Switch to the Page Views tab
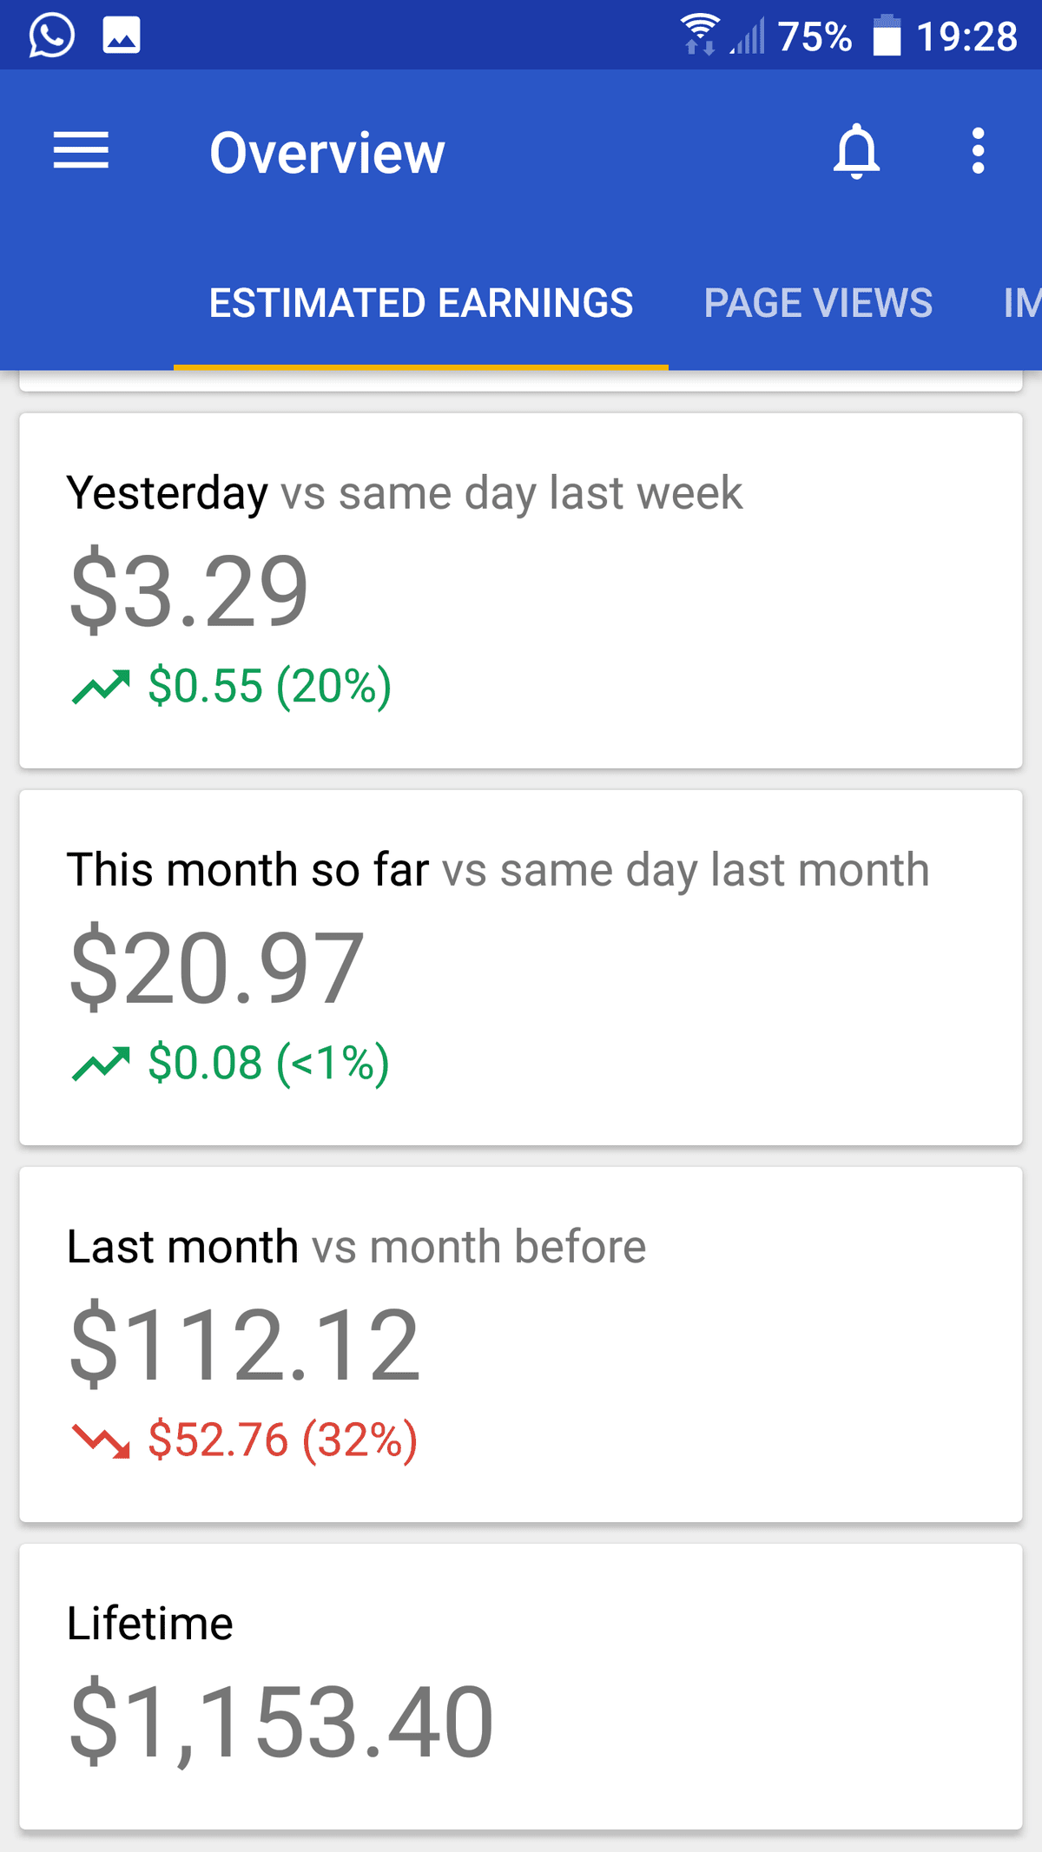 pos(818,303)
